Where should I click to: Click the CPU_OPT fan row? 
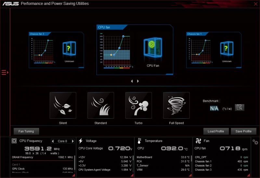click(x=221, y=157)
